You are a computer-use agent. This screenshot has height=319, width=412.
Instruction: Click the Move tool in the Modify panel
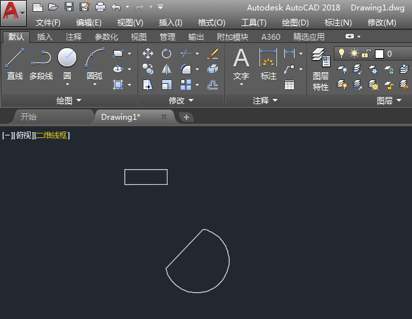click(148, 53)
